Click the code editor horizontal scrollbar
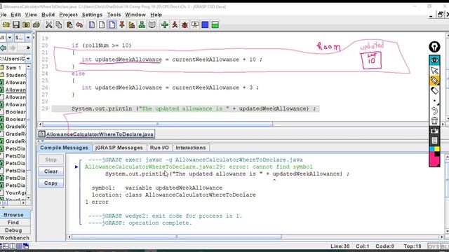Viewport: 449px width, 252px height. tap(157, 125)
